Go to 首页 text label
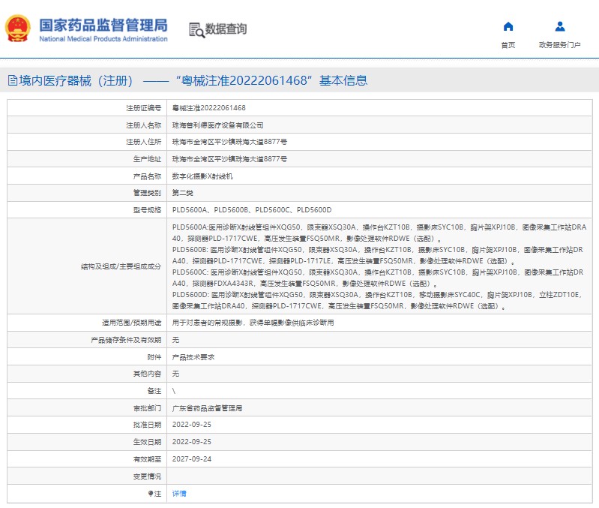This screenshot has width=599, height=508. 508,45
